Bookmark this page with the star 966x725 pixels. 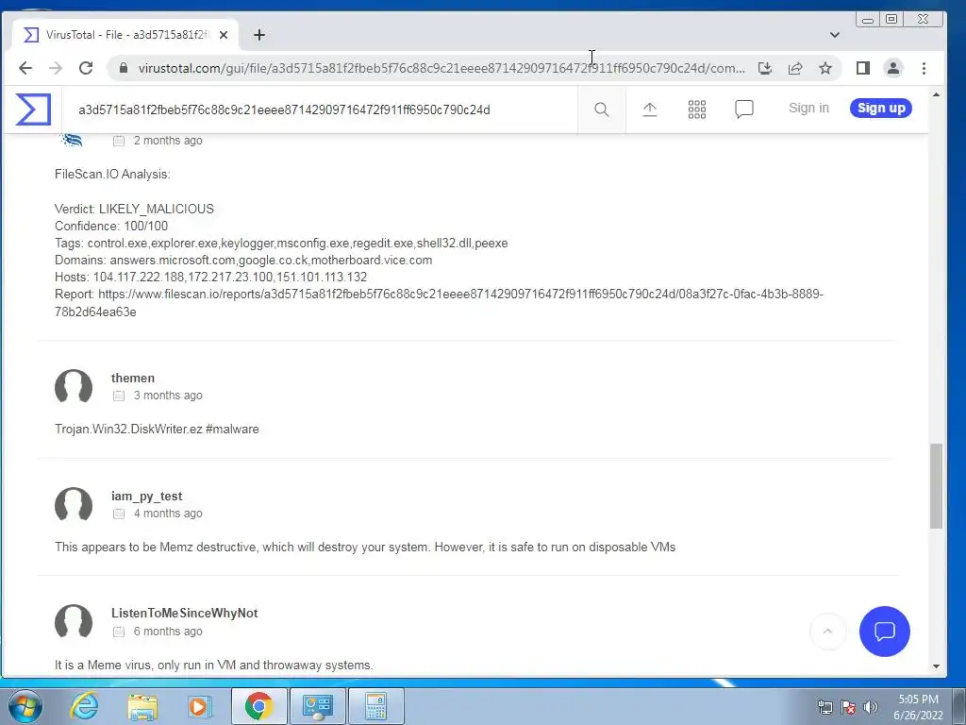(825, 68)
